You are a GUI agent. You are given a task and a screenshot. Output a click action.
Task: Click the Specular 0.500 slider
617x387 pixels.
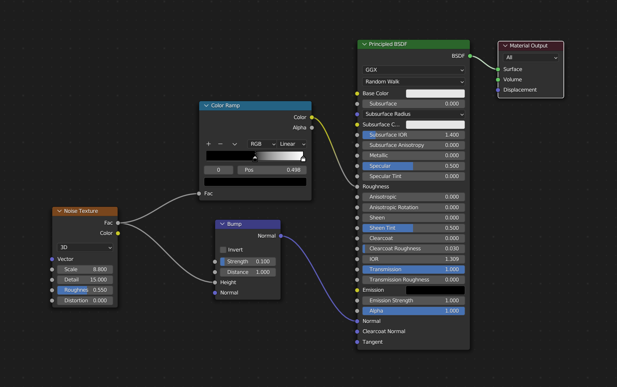(413, 166)
